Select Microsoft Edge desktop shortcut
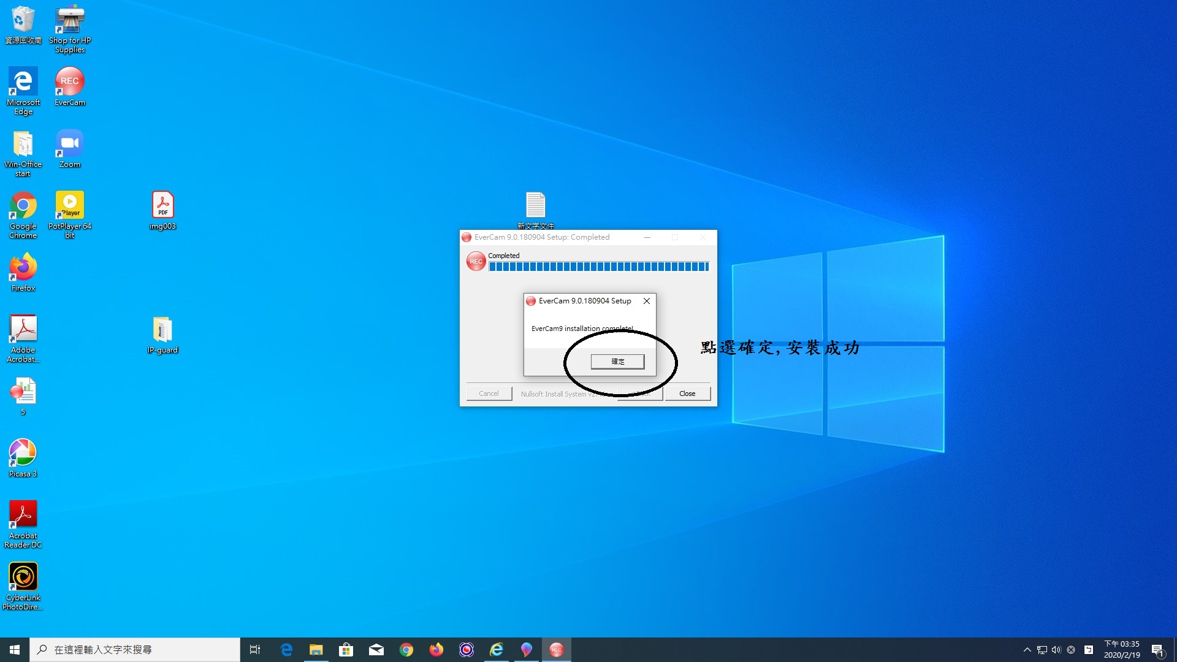1177x662 pixels. pyautogui.click(x=23, y=91)
